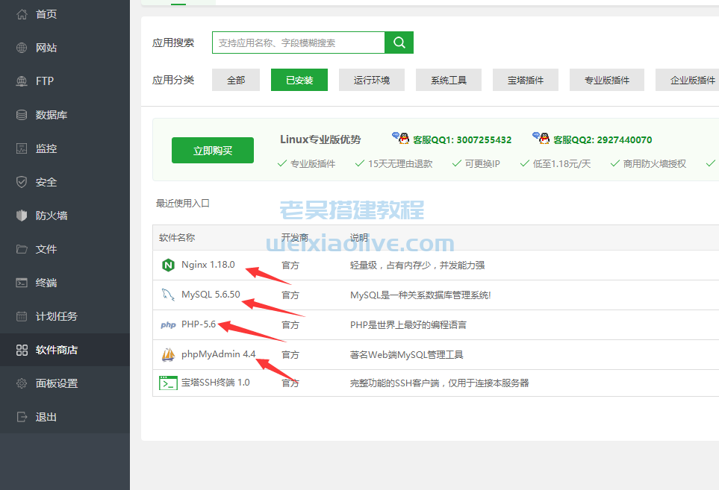Select the 全部 category filter
719x490 pixels.
[x=236, y=80]
